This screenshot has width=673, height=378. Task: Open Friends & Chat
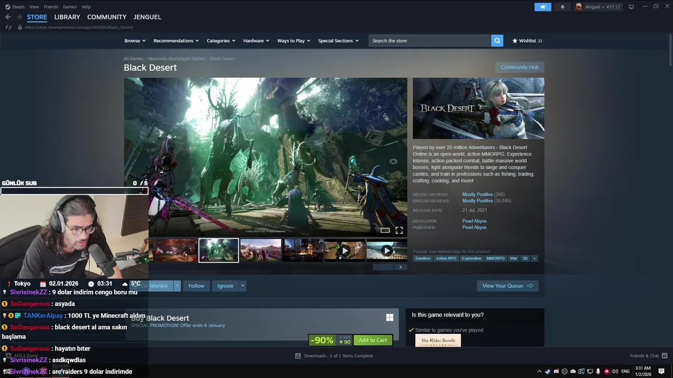coord(648,356)
